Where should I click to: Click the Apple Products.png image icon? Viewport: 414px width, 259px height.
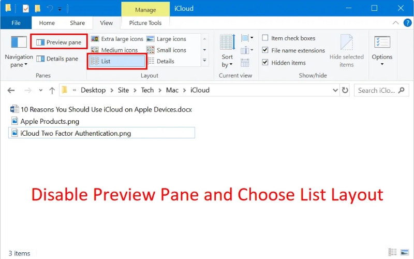point(15,121)
